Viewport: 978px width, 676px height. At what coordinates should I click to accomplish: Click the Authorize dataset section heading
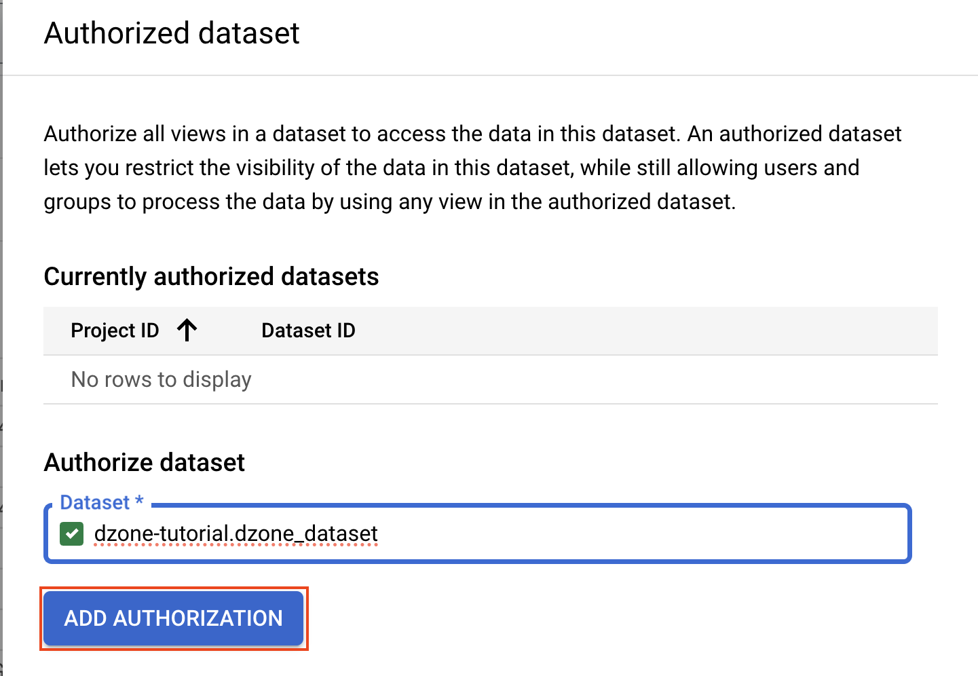tap(144, 462)
